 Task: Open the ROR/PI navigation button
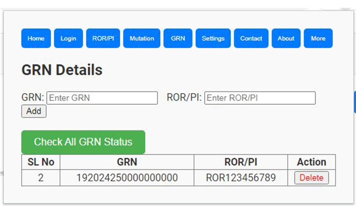103,38
